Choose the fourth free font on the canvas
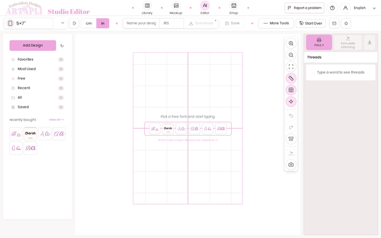 point(194,129)
